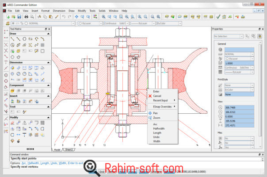Click the Save icon in the top toolbar
267x177 pixels.
pyautogui.click(x=20, y=16)
